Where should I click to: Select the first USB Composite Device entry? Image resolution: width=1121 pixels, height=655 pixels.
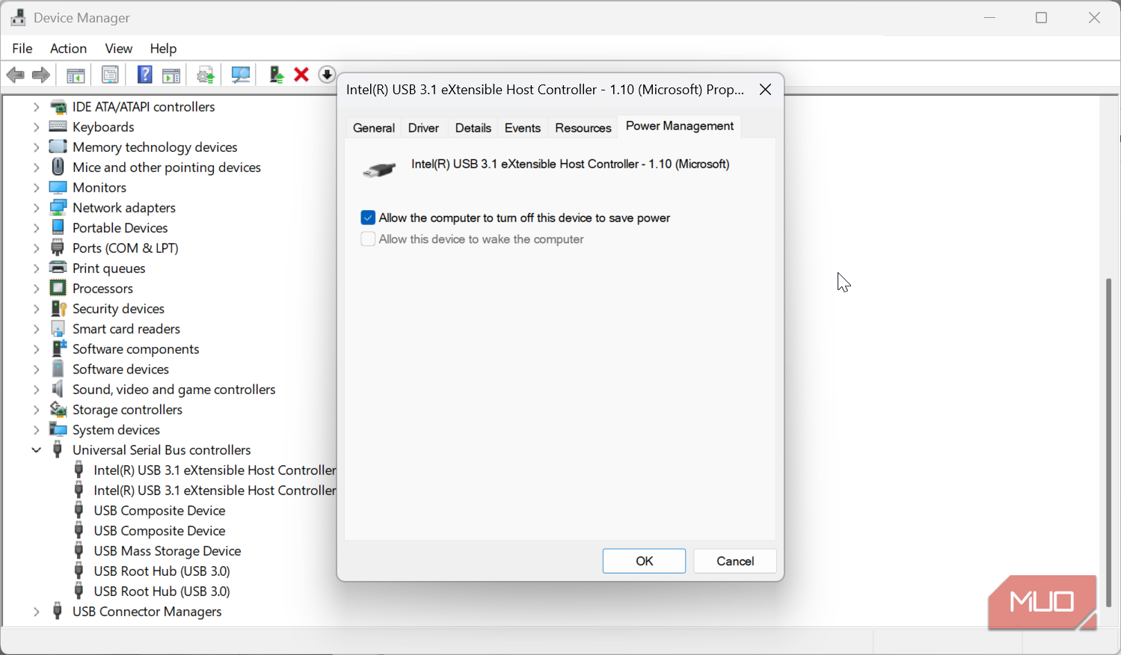click(159, 511)
